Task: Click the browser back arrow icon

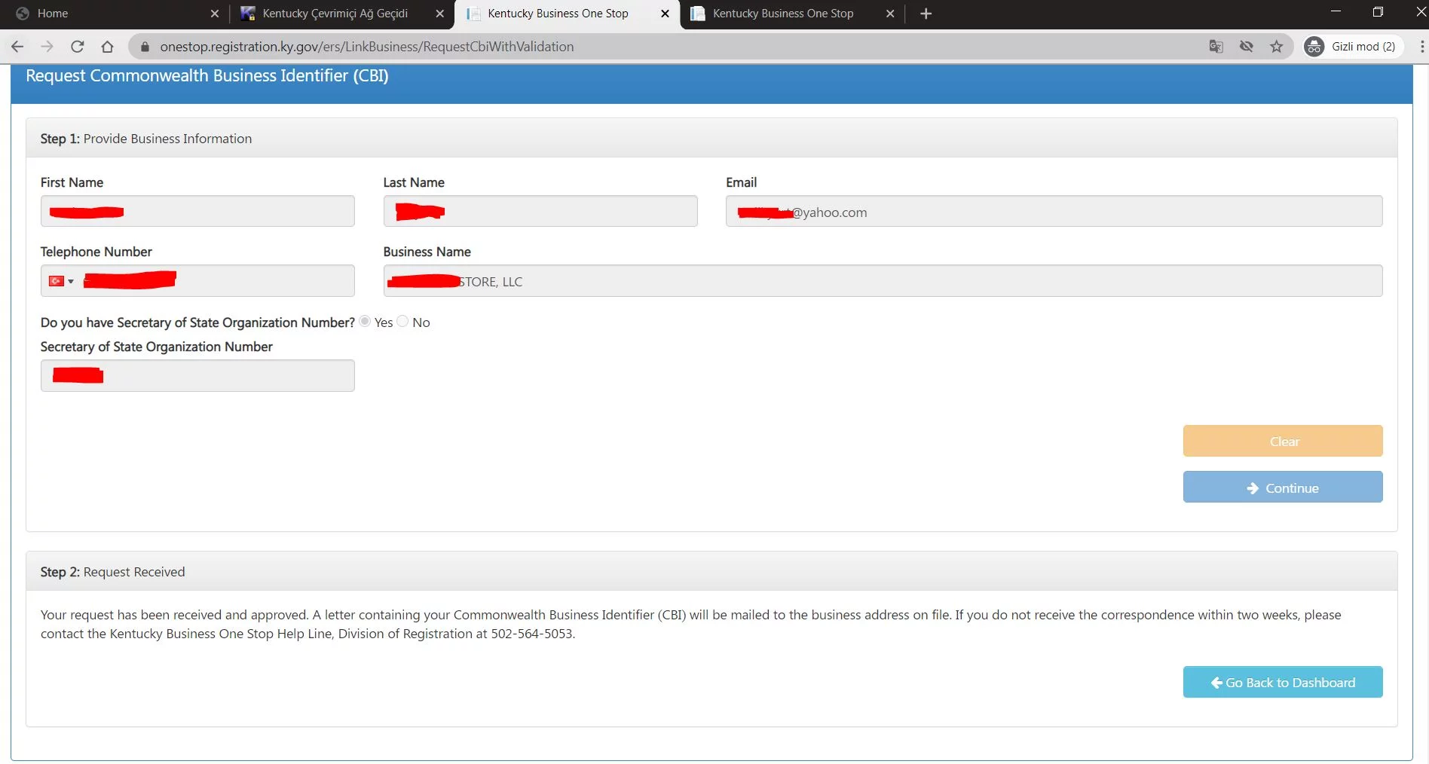Action: (x=17, y=47)
